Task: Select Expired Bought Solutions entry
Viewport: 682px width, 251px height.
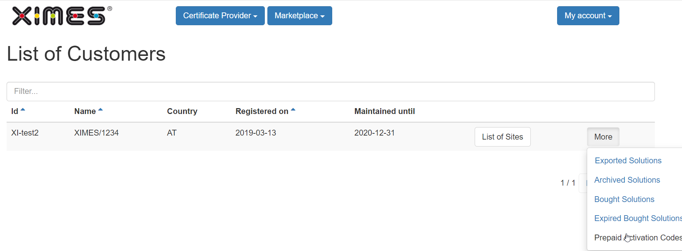Action: 638,218
